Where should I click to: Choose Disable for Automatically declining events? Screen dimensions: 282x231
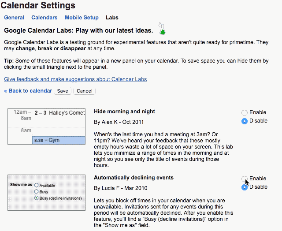[x=245, y=187]
